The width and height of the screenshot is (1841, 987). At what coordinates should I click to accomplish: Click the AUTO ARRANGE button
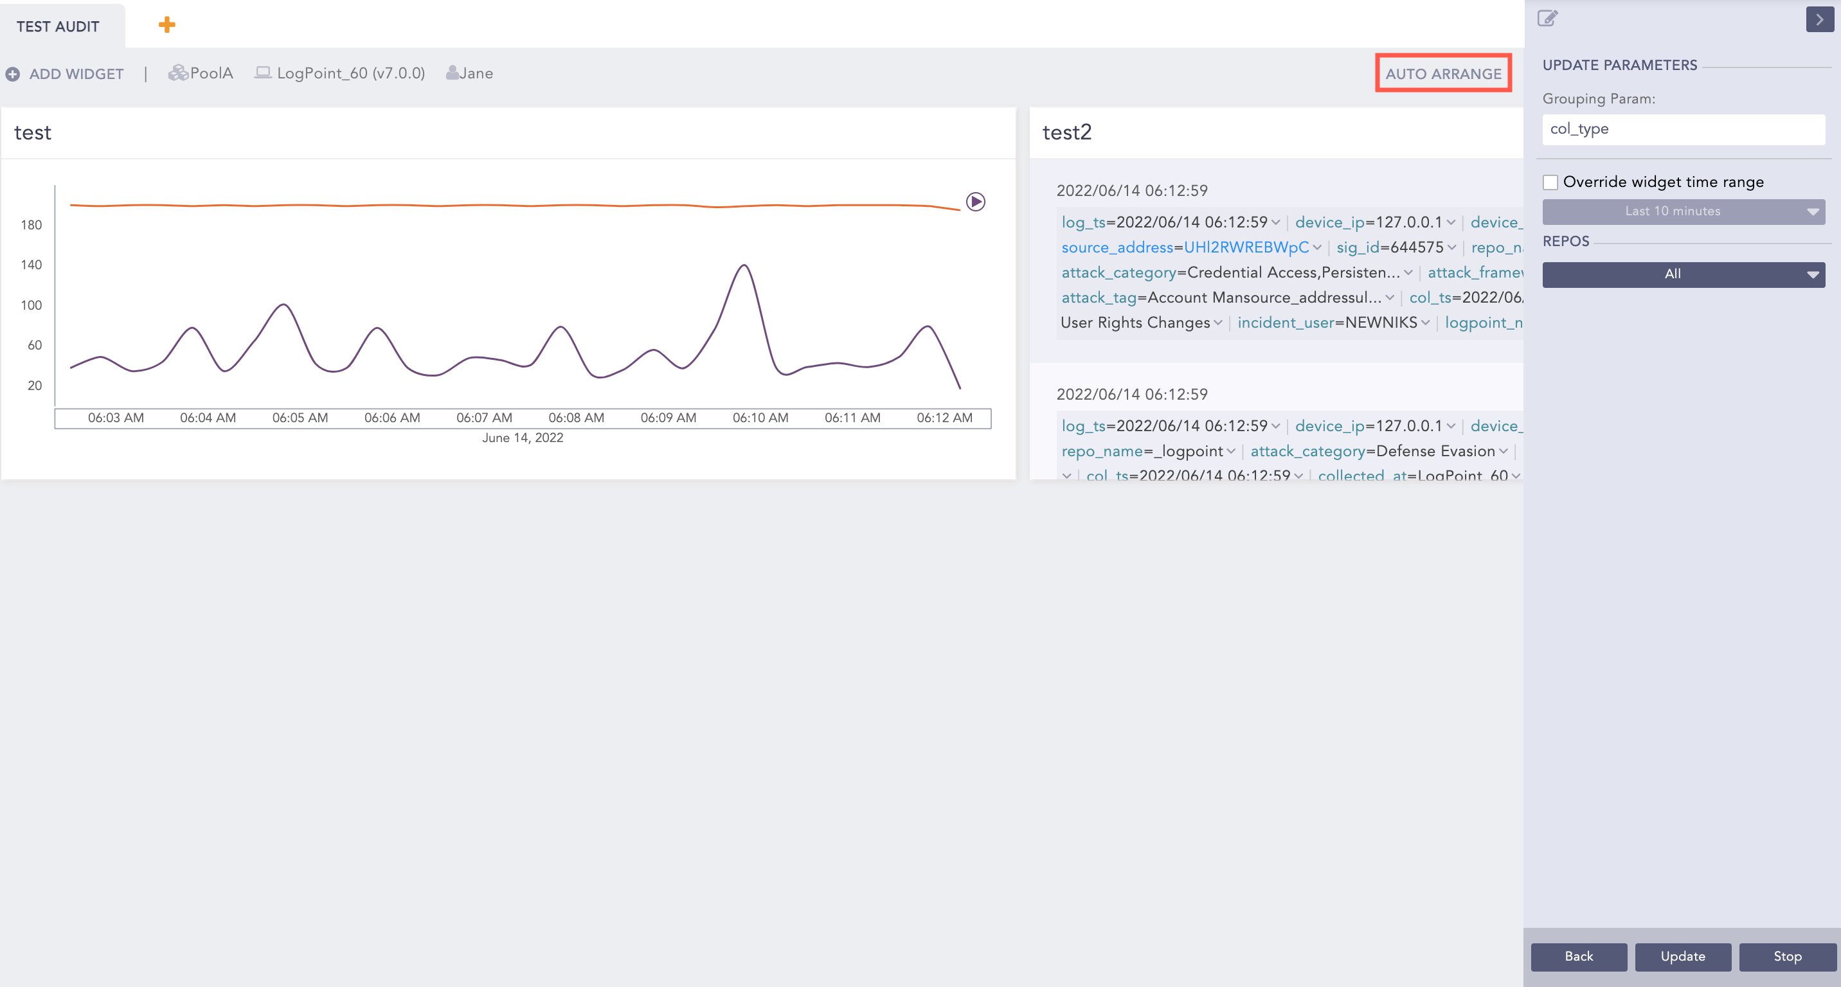point(1443,73)
